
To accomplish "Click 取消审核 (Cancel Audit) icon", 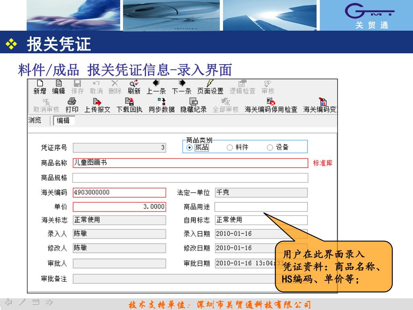I will (x=46, y=105).
